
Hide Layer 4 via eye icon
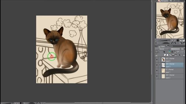(157, 60)
